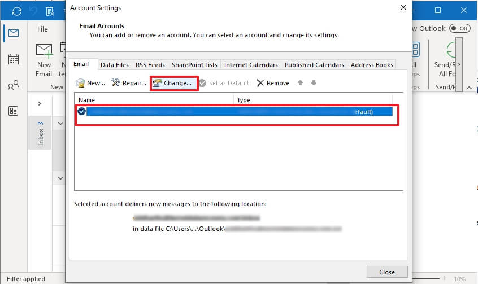Move the account up with the up arrow

pyautogui.click(x=300, y=82)
